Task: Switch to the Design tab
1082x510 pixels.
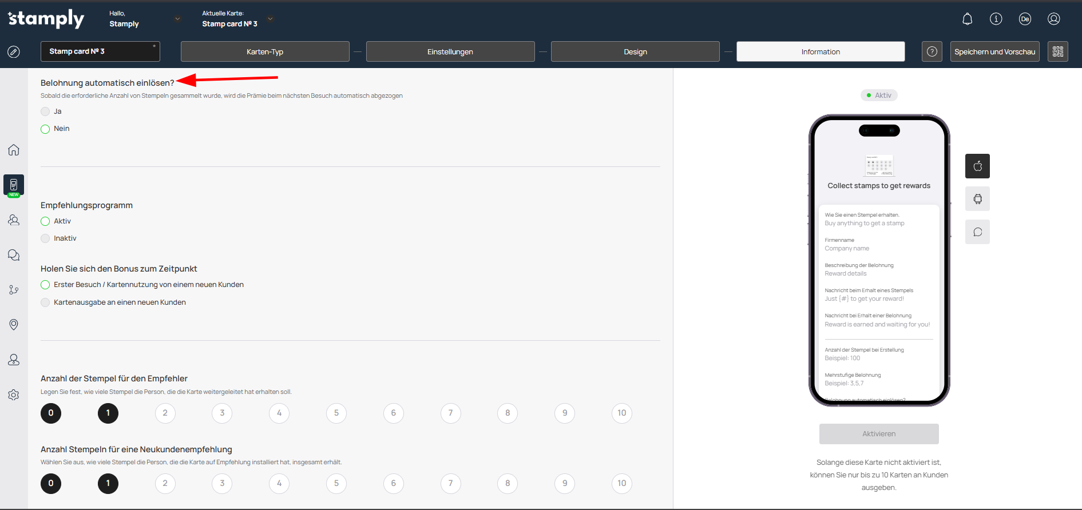Action: click(635, 51)
